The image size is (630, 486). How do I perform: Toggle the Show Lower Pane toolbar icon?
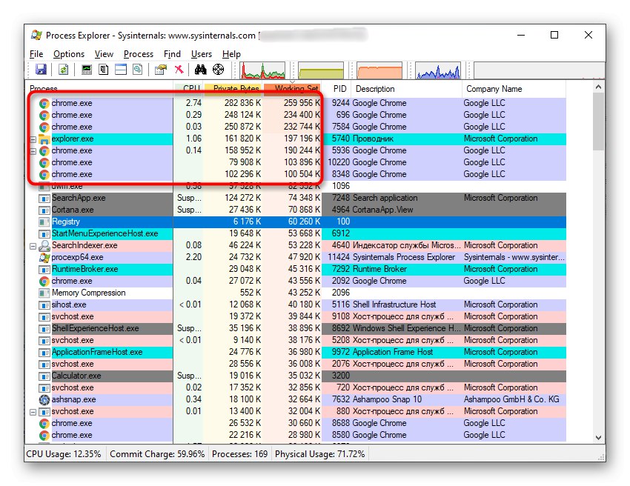tap(121, 70)
